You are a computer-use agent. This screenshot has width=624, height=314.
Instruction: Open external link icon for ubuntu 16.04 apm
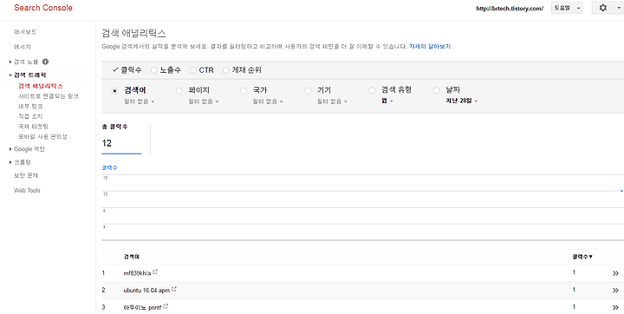pos(174,290)
